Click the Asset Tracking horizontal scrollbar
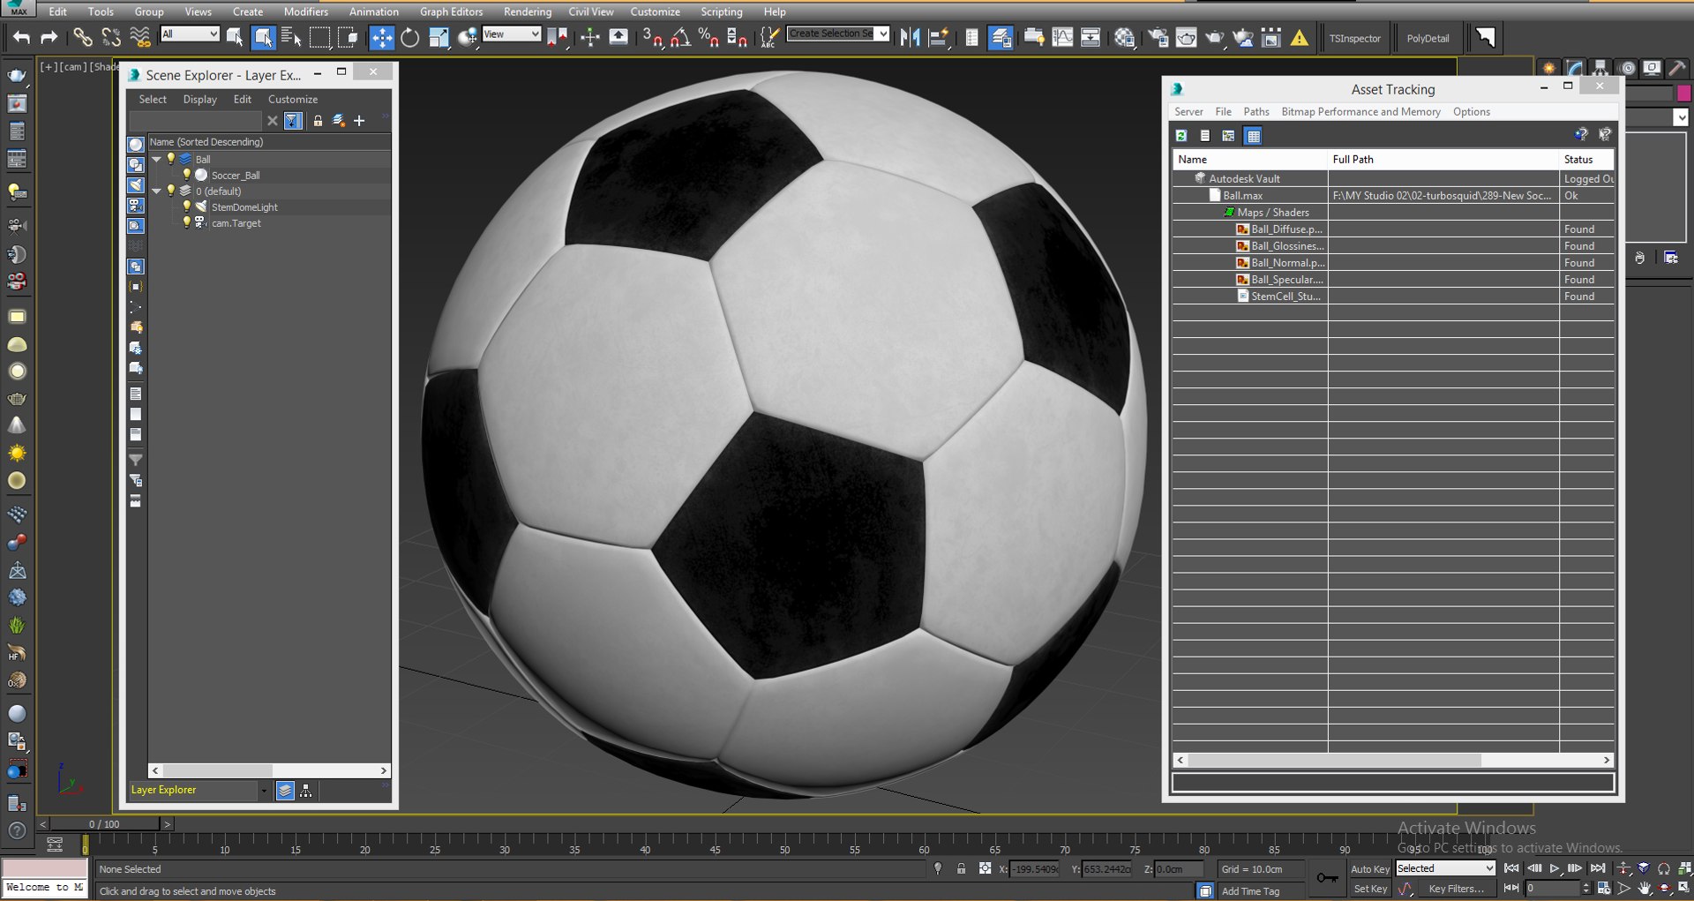The height and width of the screenshot is (901, 1694). (x=1392, y=760)
